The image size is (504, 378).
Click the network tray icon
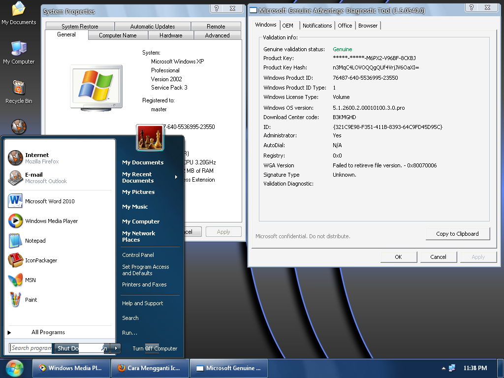[452, 368]
